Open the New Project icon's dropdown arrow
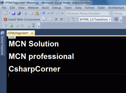The height and width of the screenshot is (93, 126). (x=9, y=13)
